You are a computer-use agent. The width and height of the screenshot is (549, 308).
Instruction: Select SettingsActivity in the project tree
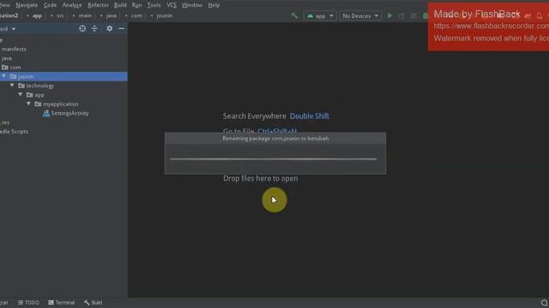point(69,113)
